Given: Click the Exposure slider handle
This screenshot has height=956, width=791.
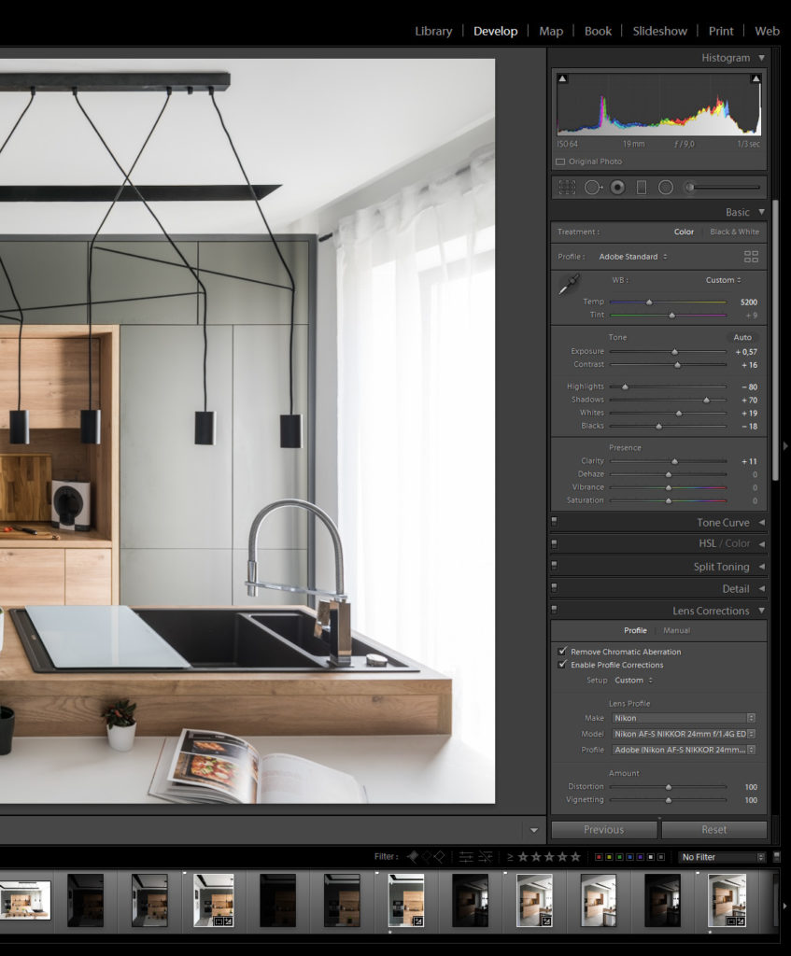Looking at the screenshot, I should pos(674,352).
